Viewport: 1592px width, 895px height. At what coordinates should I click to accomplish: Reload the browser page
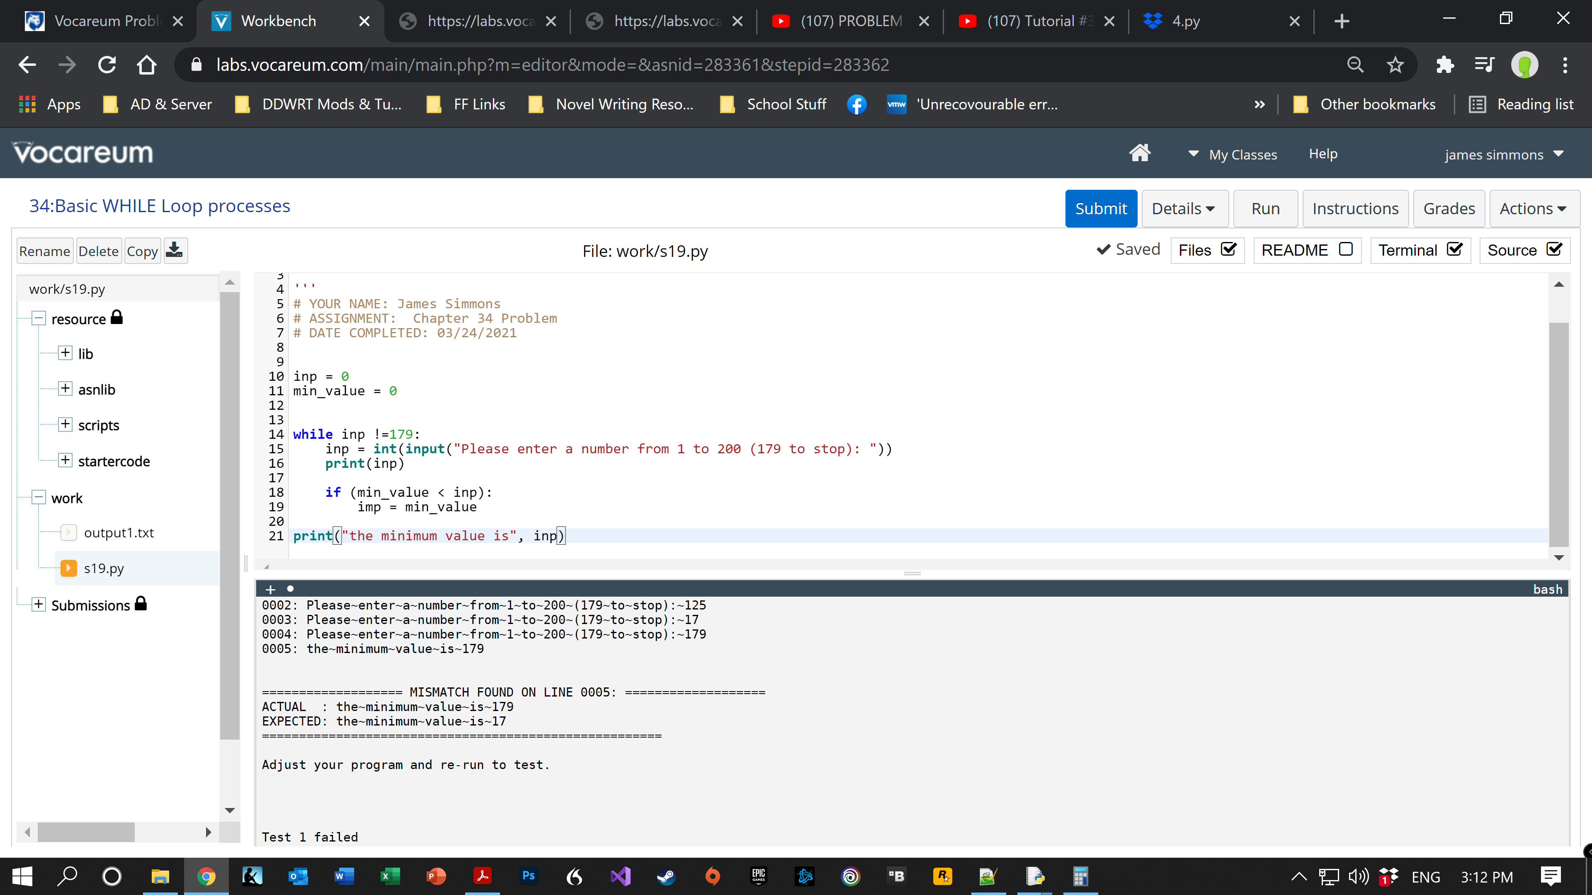click(107, 65)
